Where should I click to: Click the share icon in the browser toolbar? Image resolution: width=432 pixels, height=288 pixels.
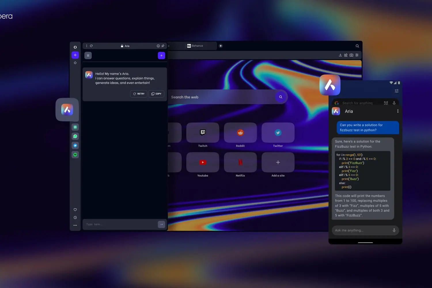(346, 55)
